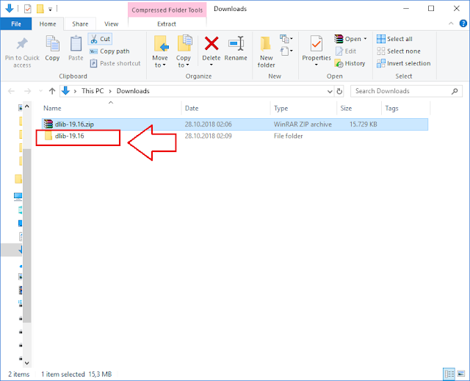The width and height of the screenshot is (470, 381).
Task: Click This PC in the address bar
Action: pos(93,91)
